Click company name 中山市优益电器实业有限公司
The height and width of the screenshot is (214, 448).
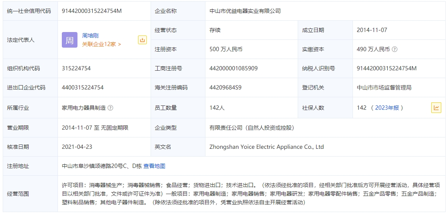click(x=245, y=11)
